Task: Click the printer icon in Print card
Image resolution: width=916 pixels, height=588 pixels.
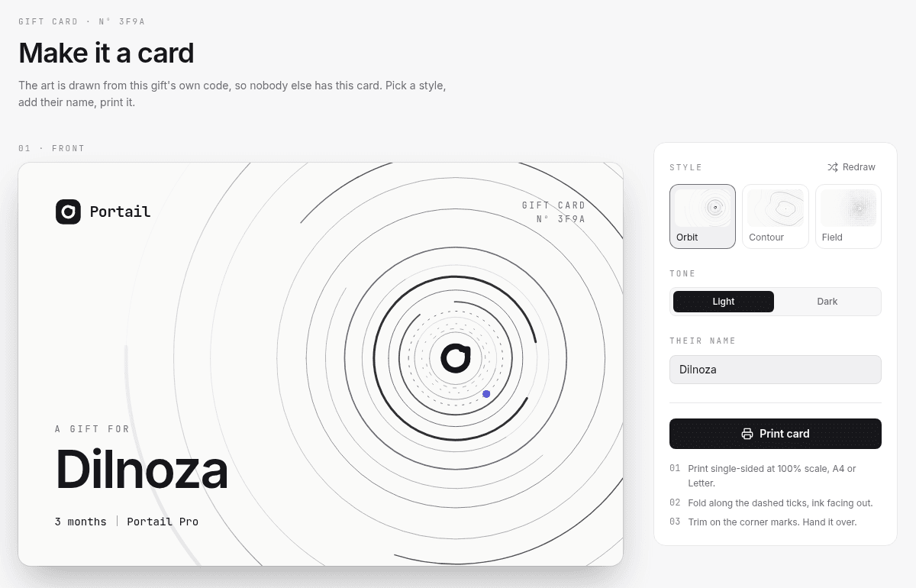Action: click(747, 434)
